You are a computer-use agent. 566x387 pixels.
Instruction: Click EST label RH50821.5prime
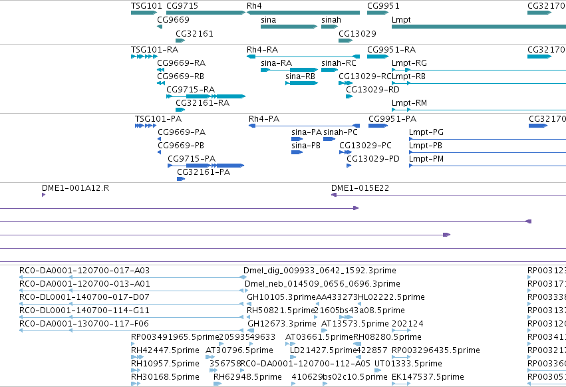tap(281, 310)
